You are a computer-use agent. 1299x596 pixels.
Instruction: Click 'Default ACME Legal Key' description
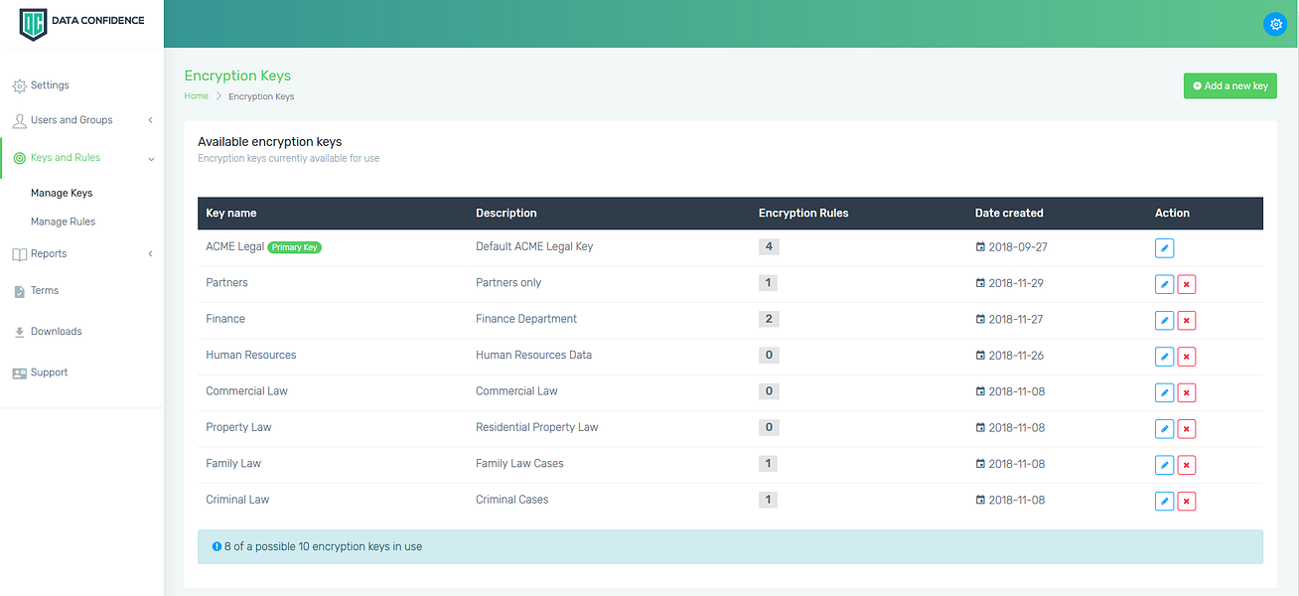(x=534, y=246)
